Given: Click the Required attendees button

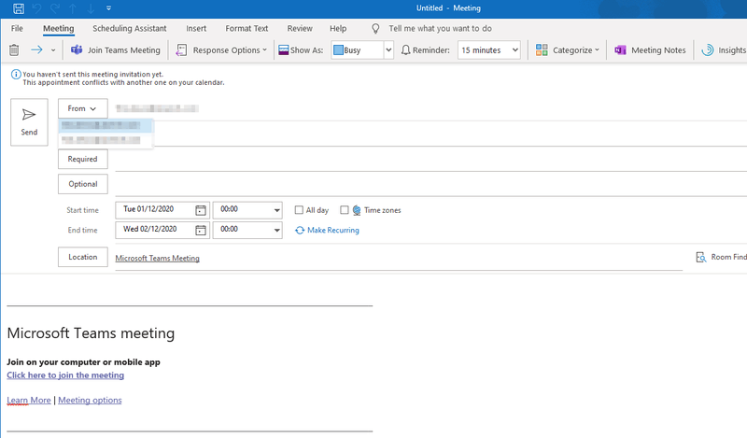Looking at the screenshot, I should coord(83,159).
